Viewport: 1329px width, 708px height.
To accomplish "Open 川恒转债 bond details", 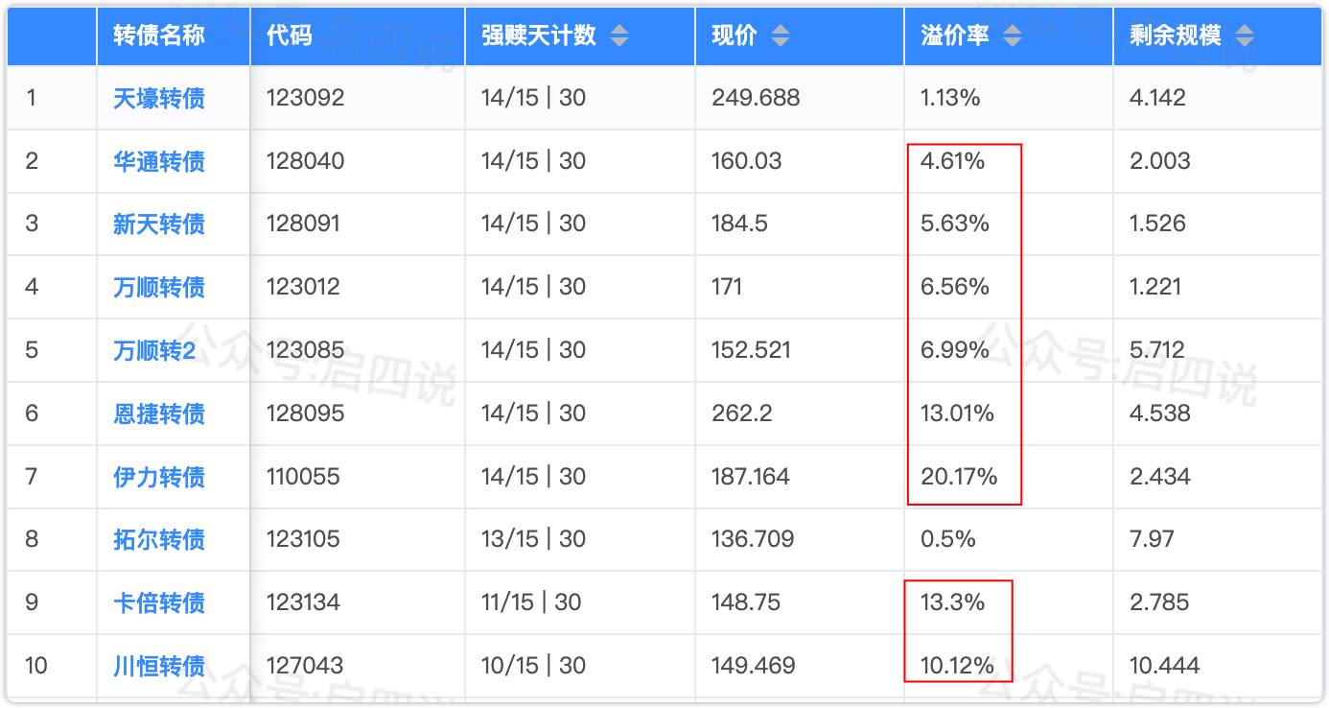I will coord(159,666).
